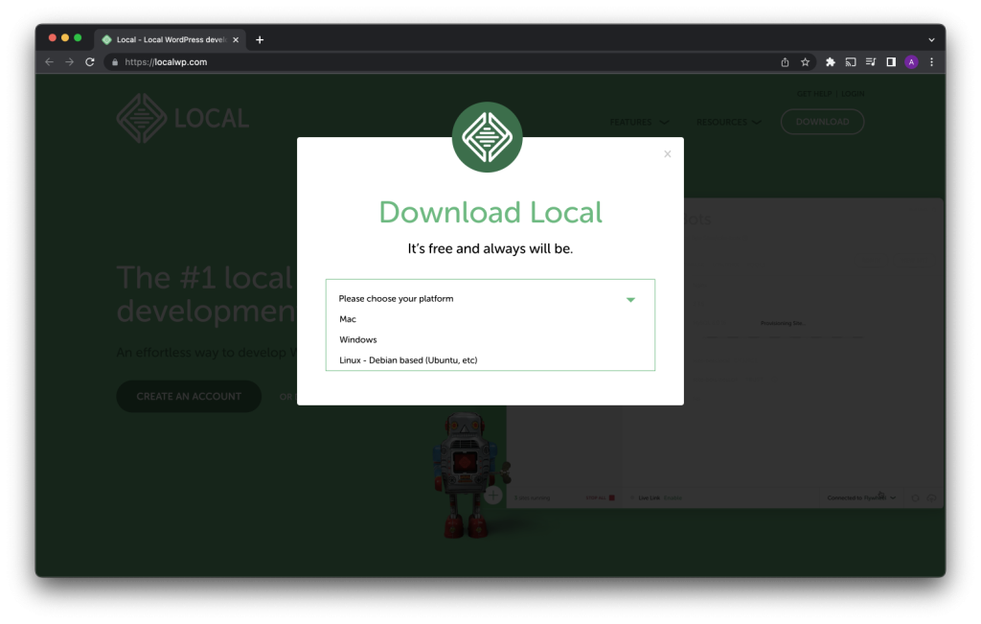Image resolution: width=981 pixels, height=624 pixels.
Task: Open Chrome three-dot menu
Action: click(x=931, y=62)
